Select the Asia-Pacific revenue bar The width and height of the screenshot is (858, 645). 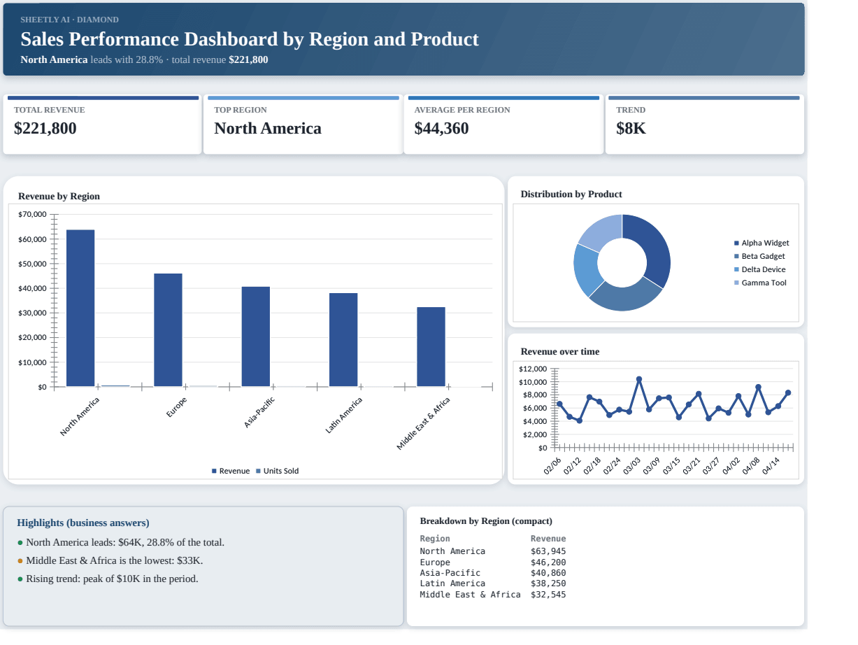click(256, 336)
